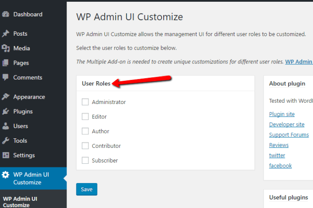The image size is (313, 208).
Task: Open the facebook link
Action: click(280, 166)
